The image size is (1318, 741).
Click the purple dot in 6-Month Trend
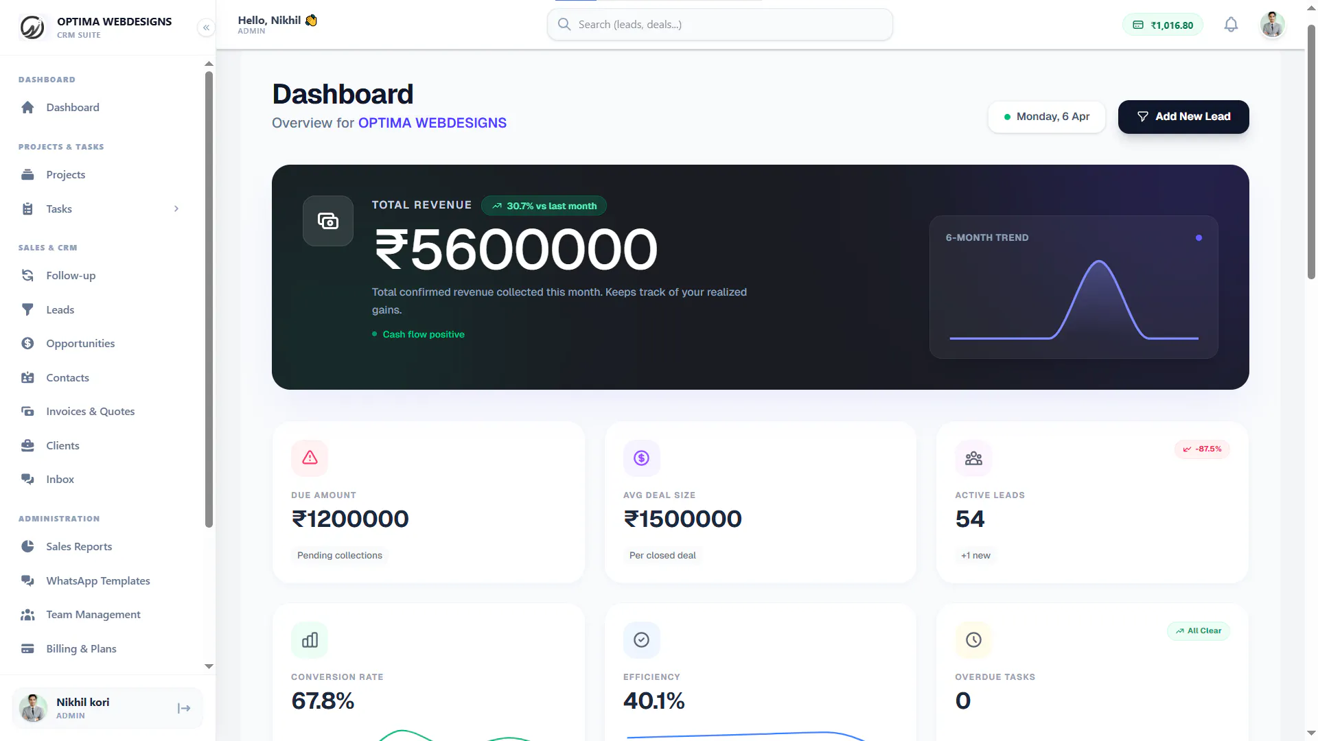tap(1199, 238)
